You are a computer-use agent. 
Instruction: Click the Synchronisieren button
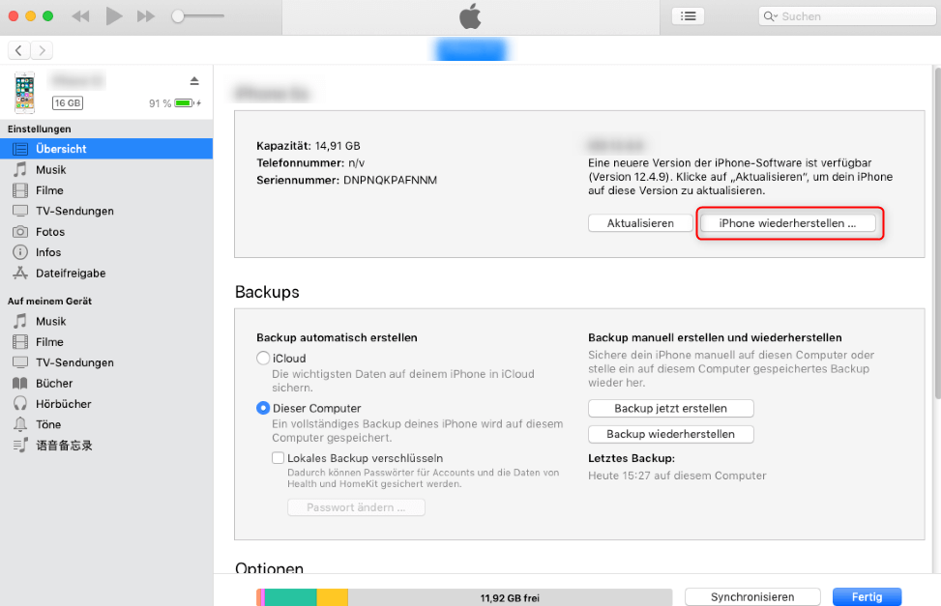[752, 597]
